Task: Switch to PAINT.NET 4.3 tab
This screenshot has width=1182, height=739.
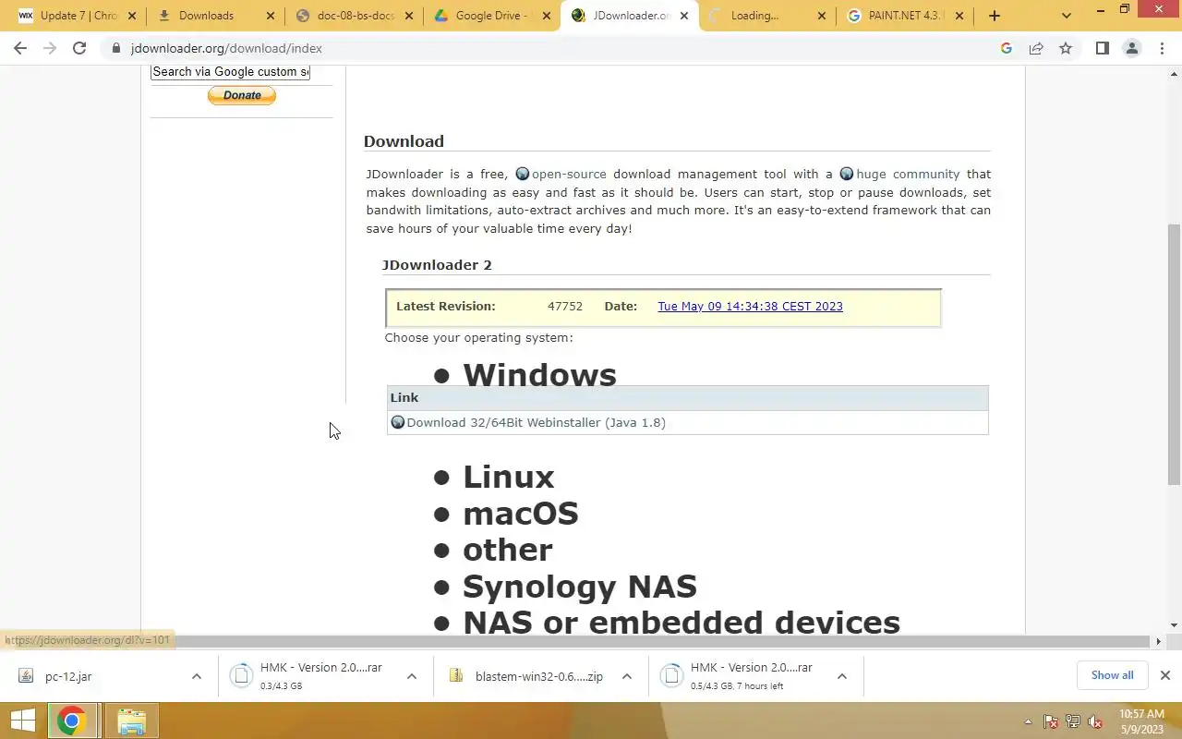Action: pos(907,16)
